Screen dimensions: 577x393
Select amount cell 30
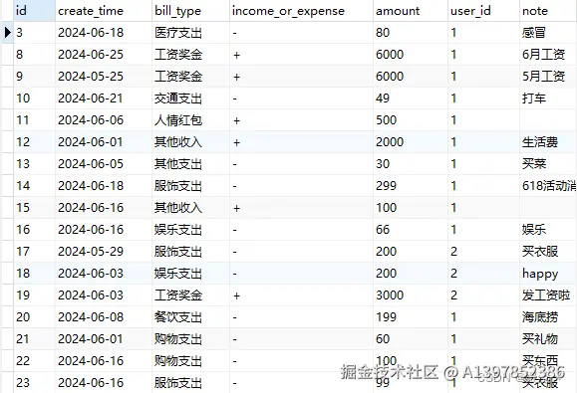point(411,164)
